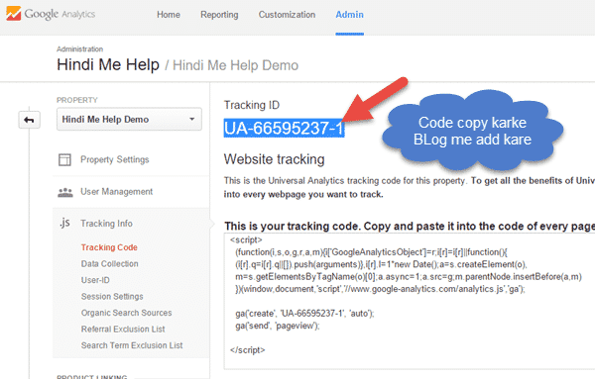Screen dimensions: 595x379
Task: Select Tracking Code submenu item
Action: pos(109,247)
